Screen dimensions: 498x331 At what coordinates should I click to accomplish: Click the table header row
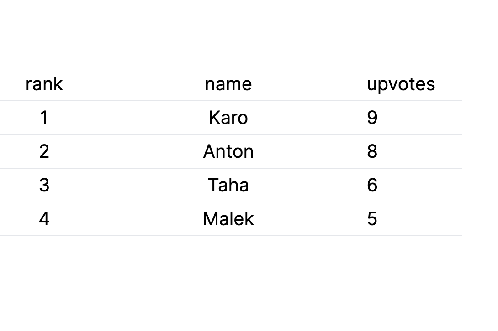[x=231, y=84]
